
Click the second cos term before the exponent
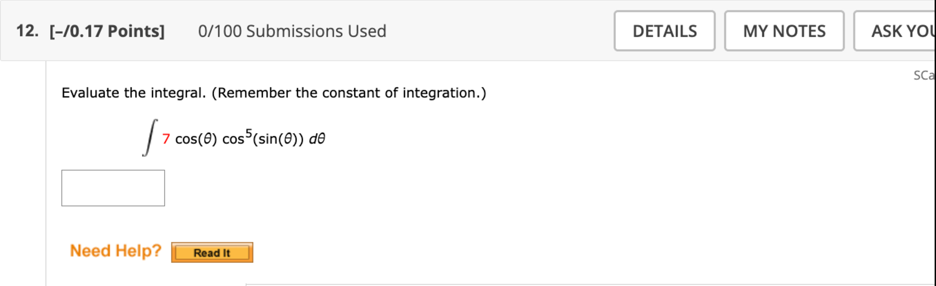(233, 139)
